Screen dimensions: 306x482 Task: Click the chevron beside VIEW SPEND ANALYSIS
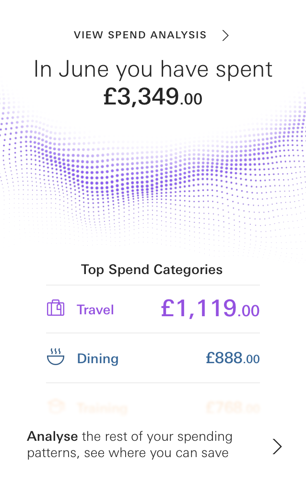[225, 35]
